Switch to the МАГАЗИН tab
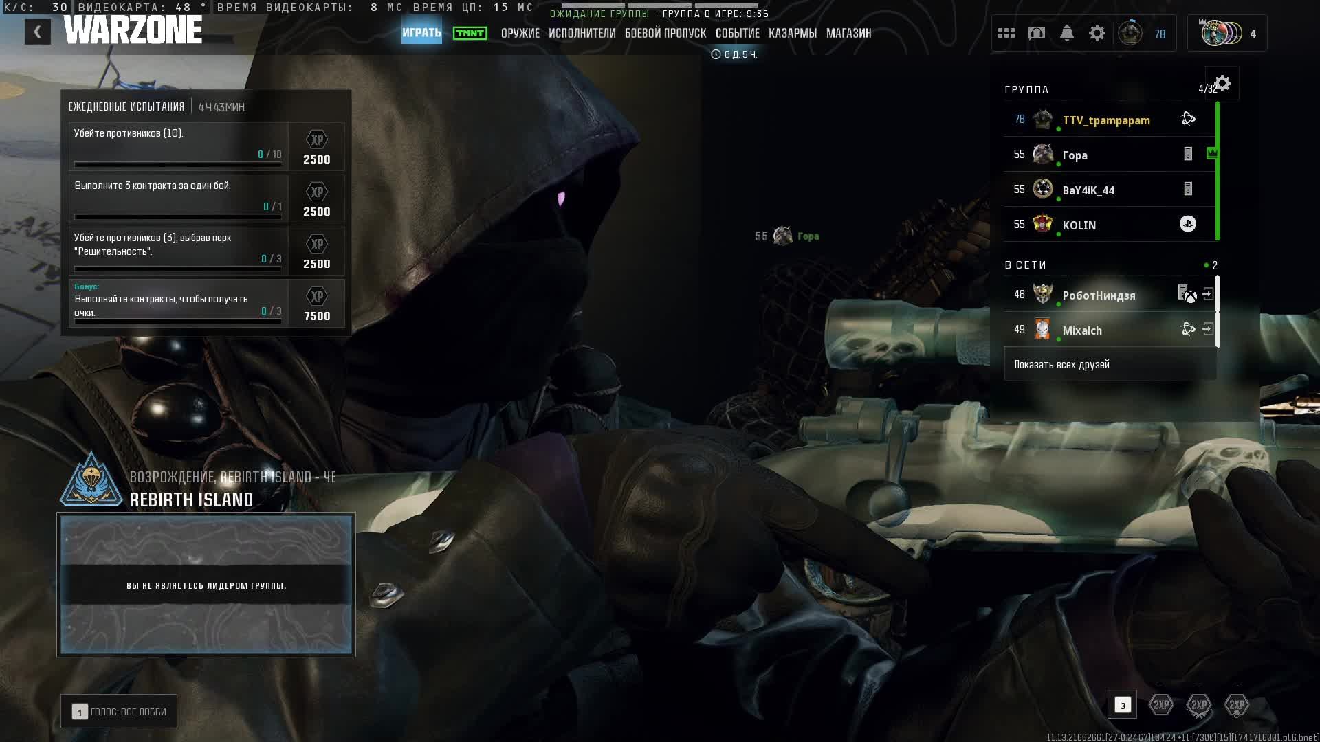1320x742 pixels. tap(848, 33)
